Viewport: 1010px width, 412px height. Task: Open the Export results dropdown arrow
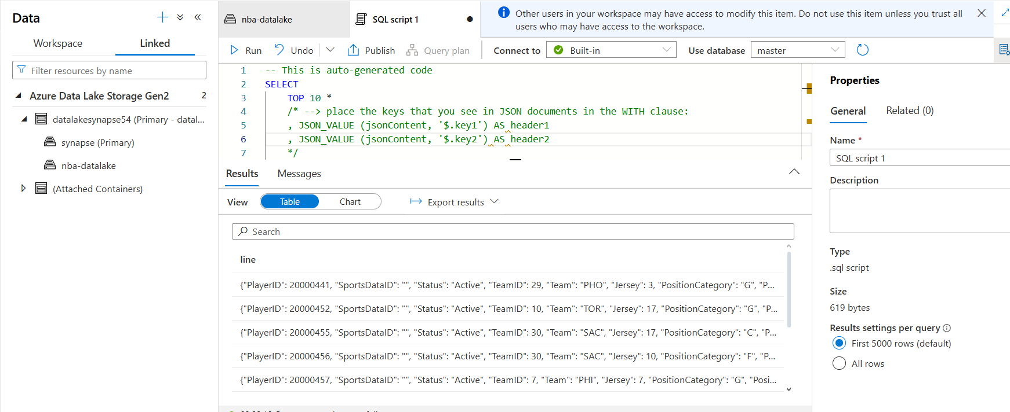click(494, 201)
